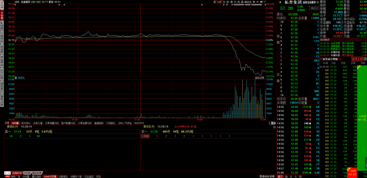Select the 买卖力道 indicator tab
This screenshot has width=367, height=178.
38,123
